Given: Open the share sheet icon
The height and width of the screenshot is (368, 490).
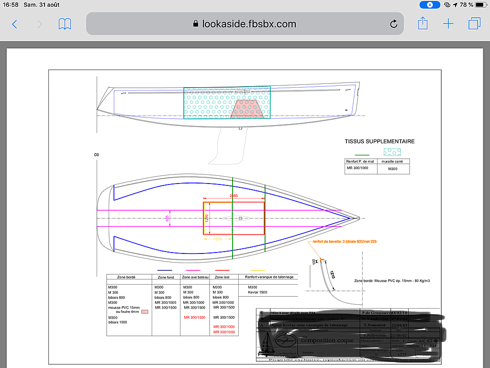Looking at the screenshot, I should 423,23.
